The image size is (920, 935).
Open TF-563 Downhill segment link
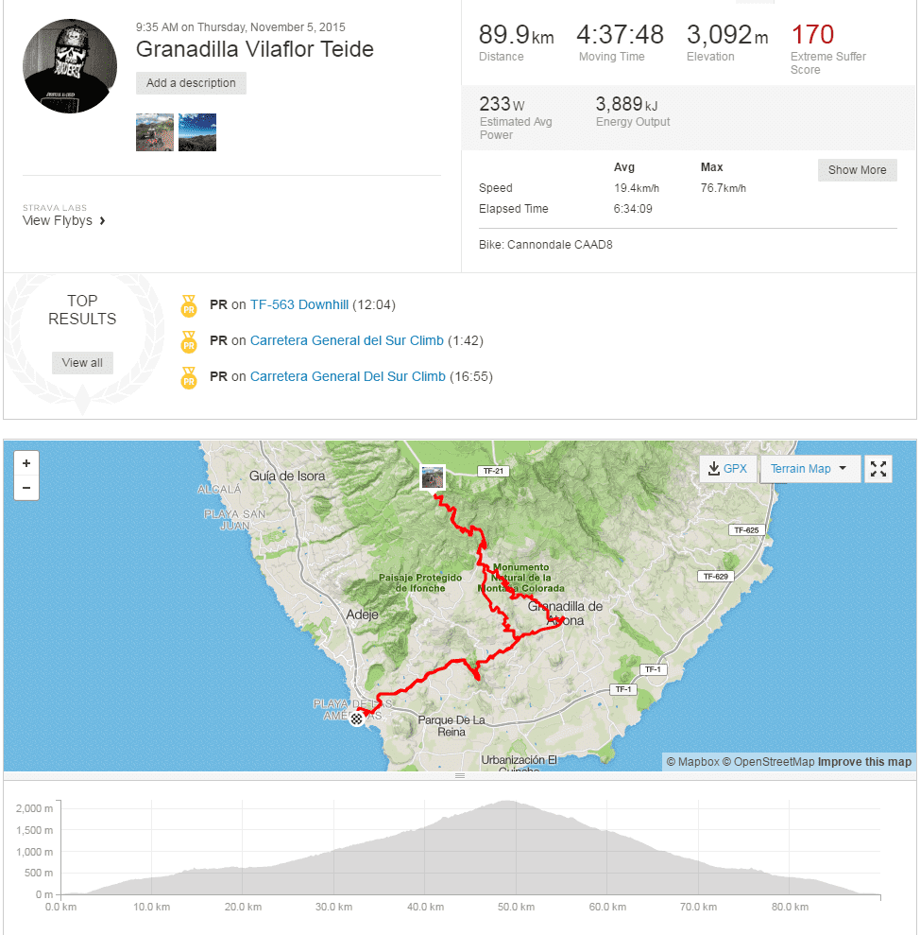coord(299,304)
